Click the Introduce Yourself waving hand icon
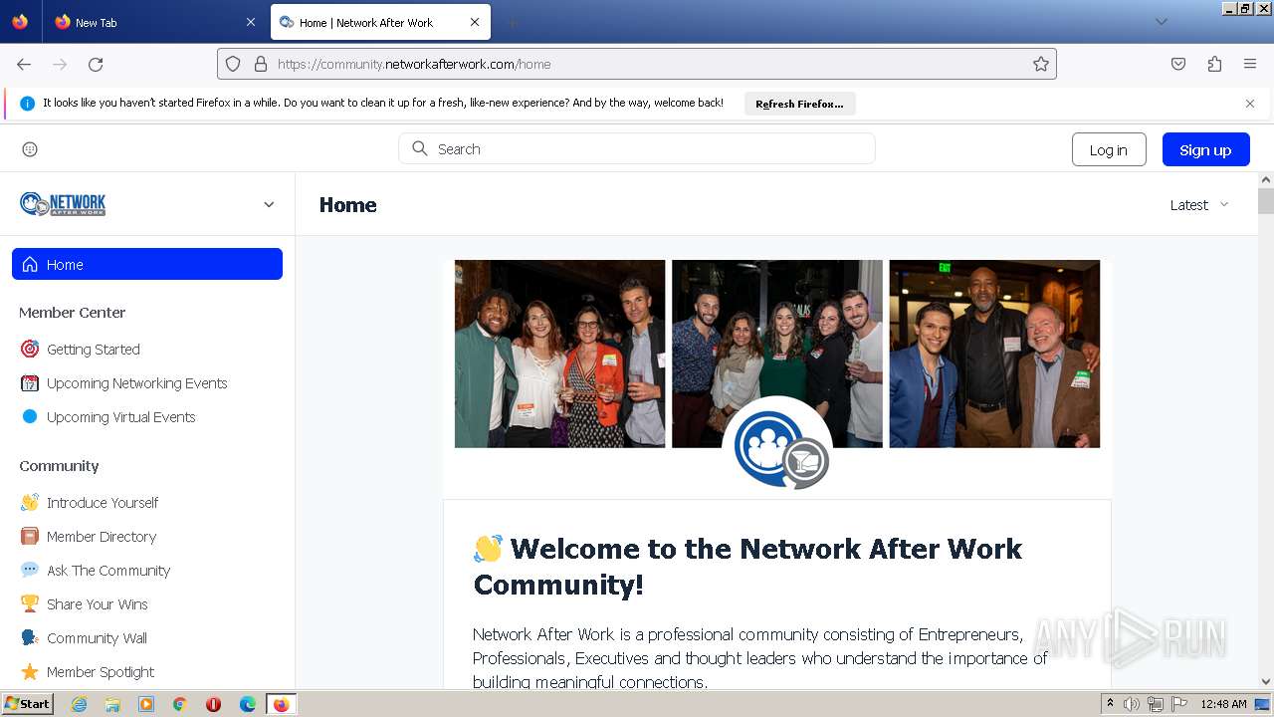 point(30,503)
